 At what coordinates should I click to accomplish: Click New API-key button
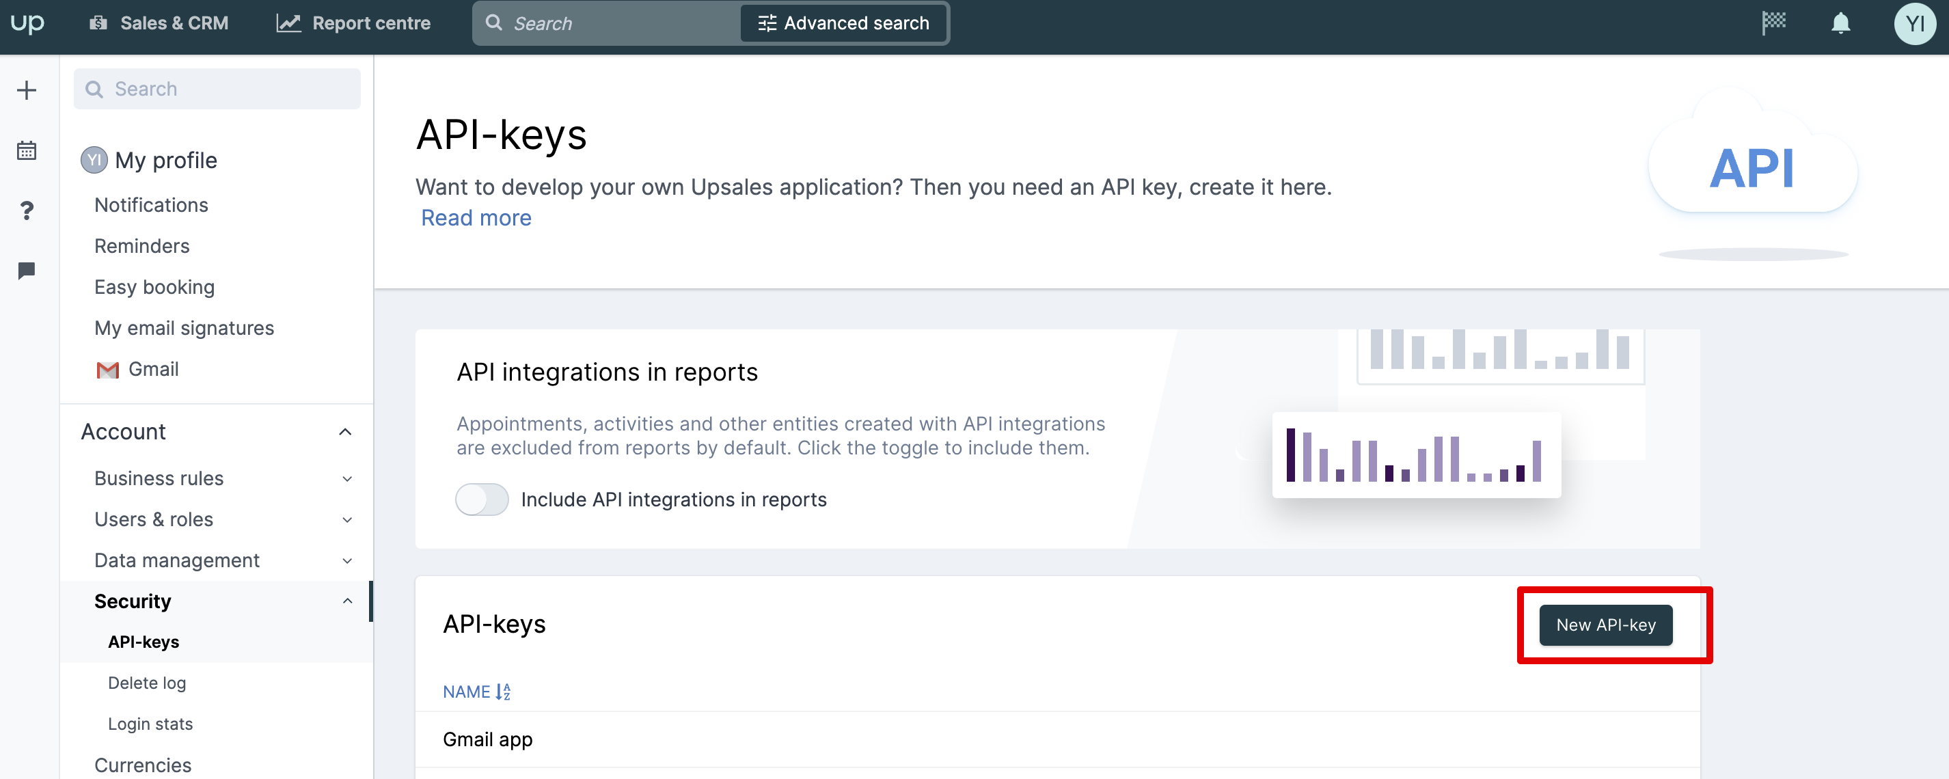coord(1605,625)
